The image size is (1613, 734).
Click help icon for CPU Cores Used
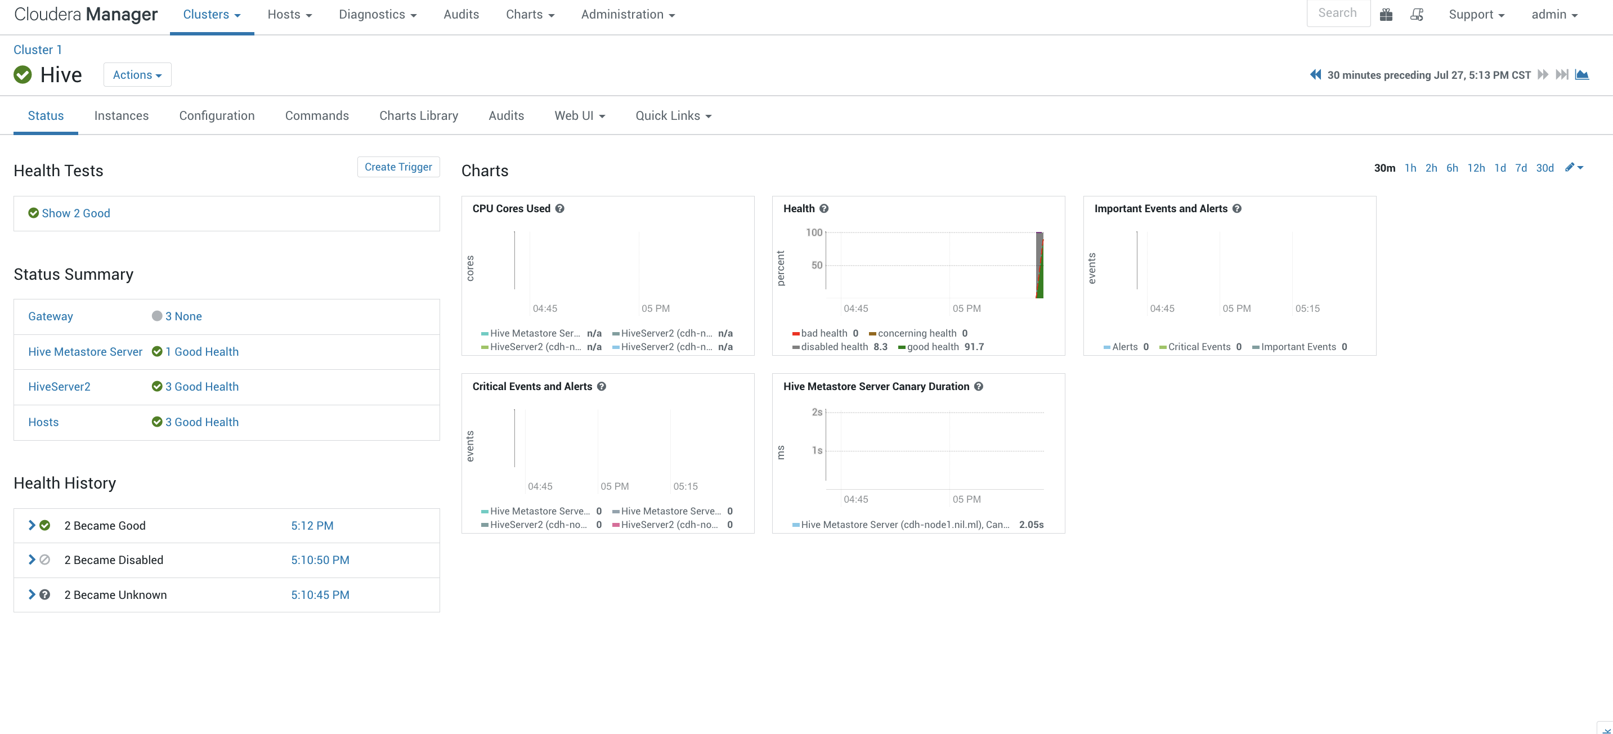pos(560,209)
